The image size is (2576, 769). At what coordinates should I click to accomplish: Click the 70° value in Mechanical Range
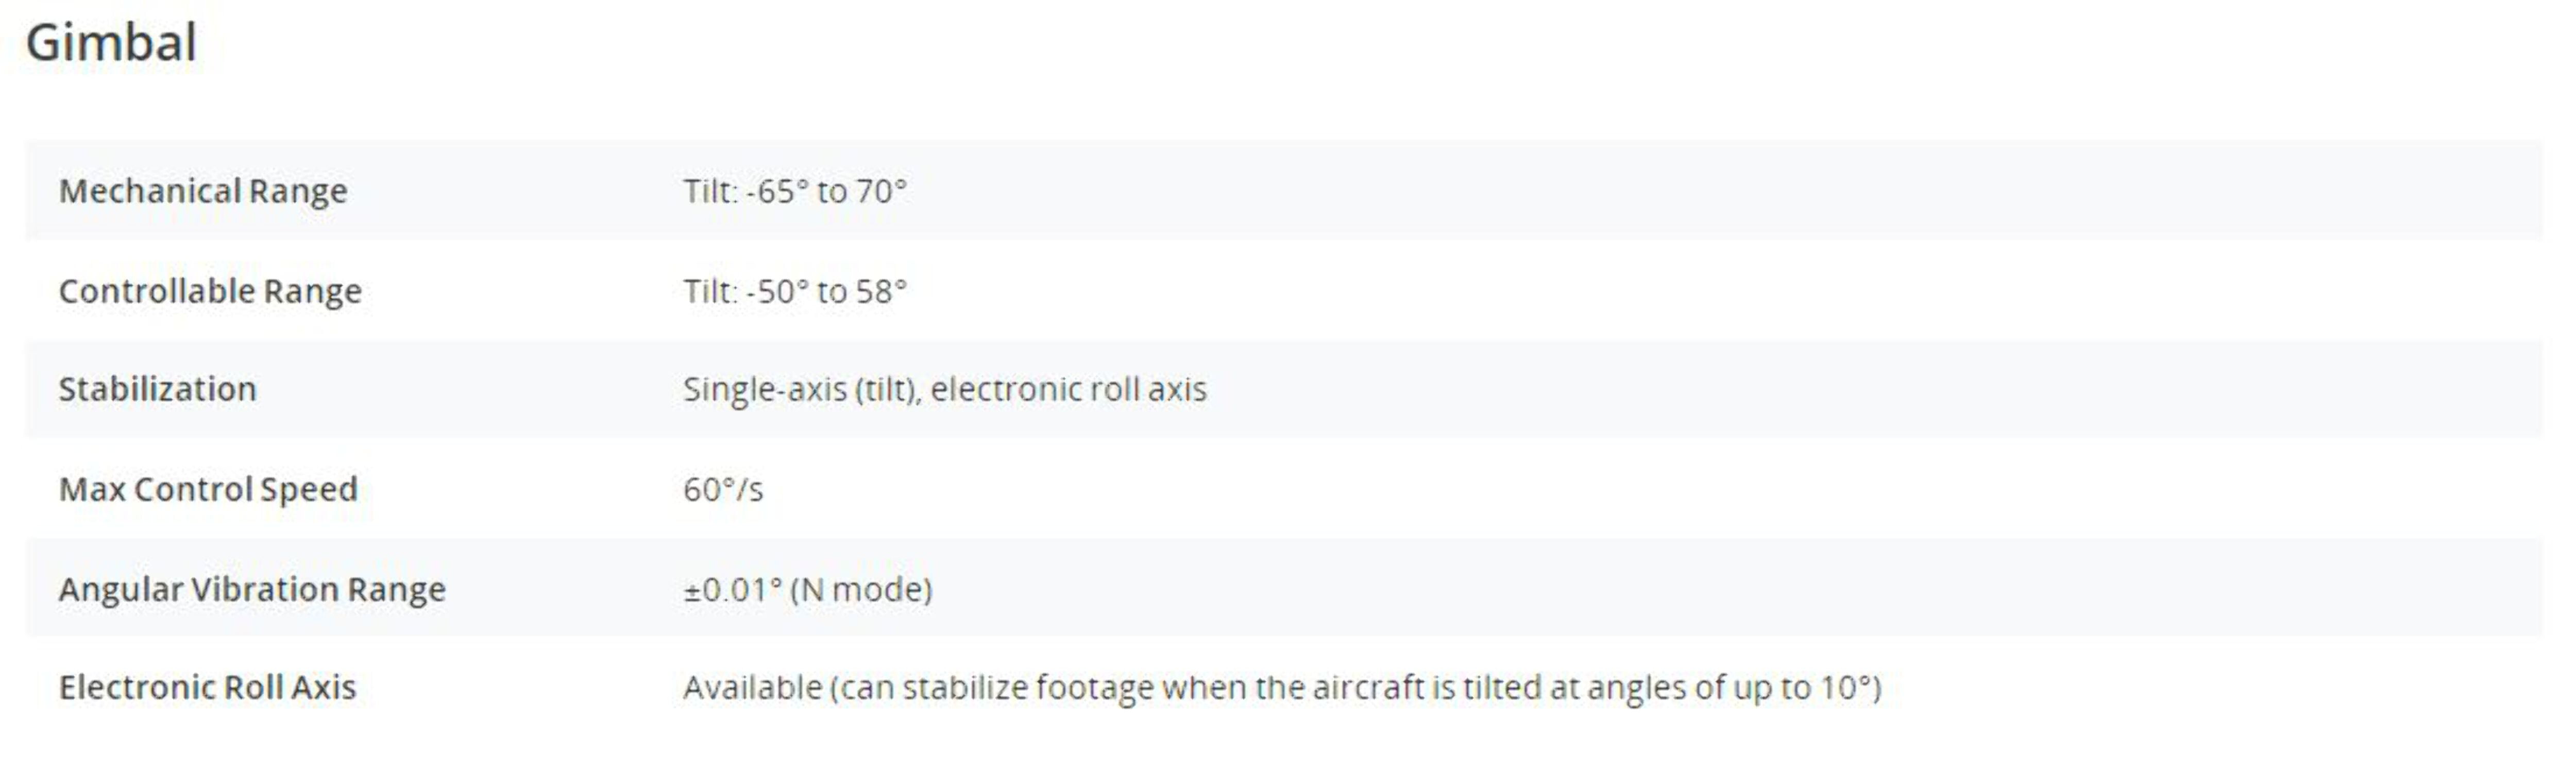pyautogui.click(x=881, y=191)
